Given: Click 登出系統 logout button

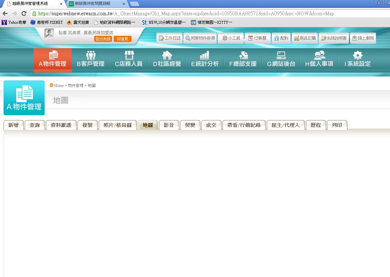Looking at the screenshot, I should pos(103,39).
